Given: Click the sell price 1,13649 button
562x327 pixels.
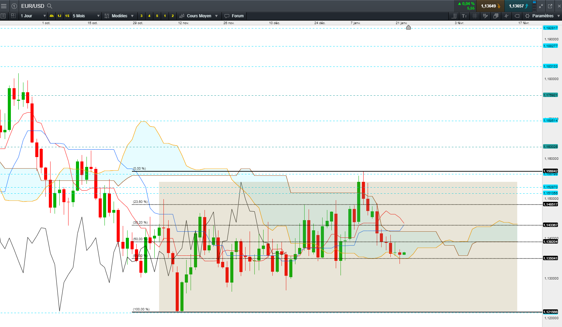Looking at the screenshot, I should [490, 6].
